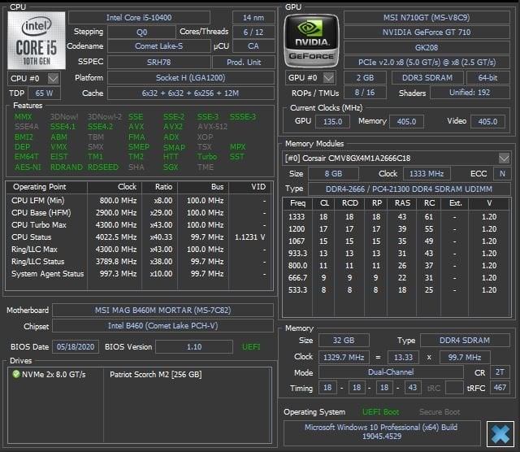Click the MSI N710GT (MS-V8C9) field

pos(427,18)
